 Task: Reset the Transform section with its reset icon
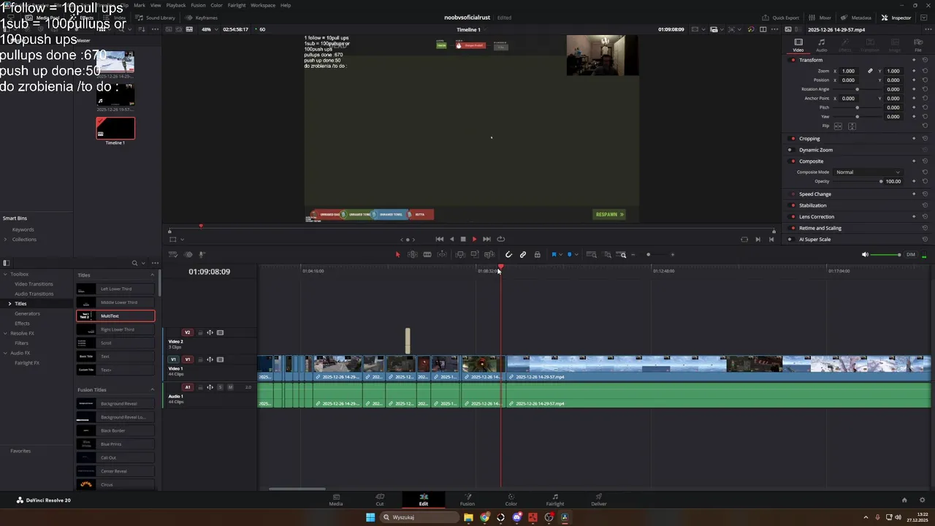(x=925, y=60)
